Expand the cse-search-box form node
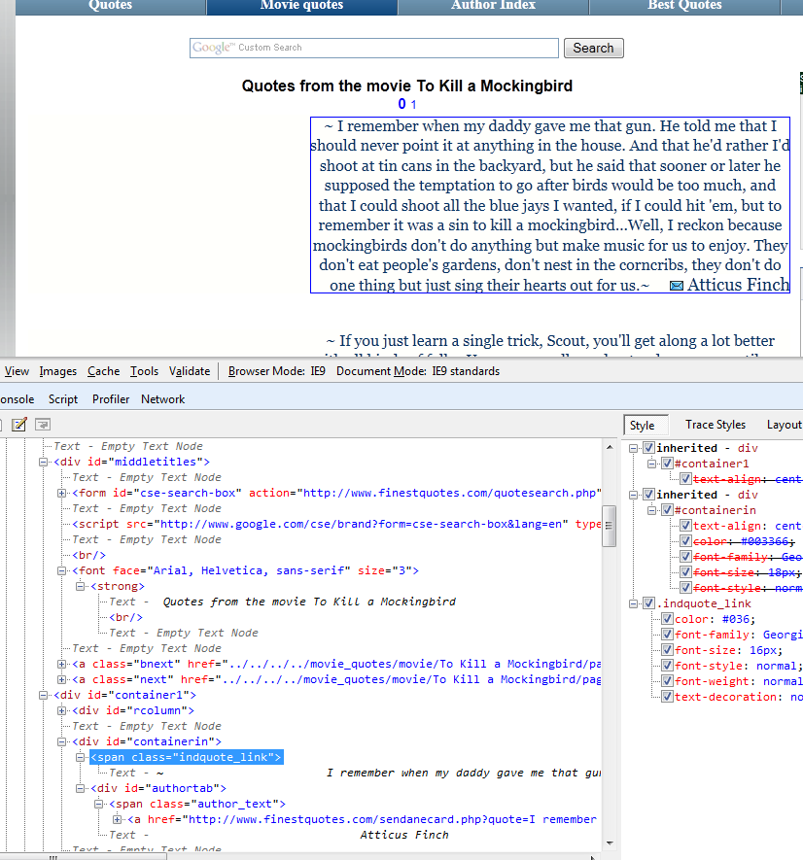This screenshot has width=803, height=860. (x=62, y=493)
